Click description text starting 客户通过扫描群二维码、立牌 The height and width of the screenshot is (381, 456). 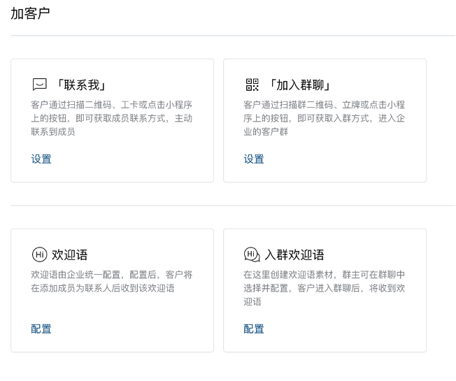click(325, 118)
